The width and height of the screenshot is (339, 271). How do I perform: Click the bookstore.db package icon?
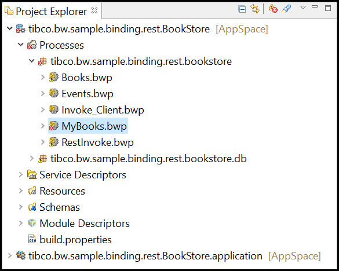tap(42, 159)
